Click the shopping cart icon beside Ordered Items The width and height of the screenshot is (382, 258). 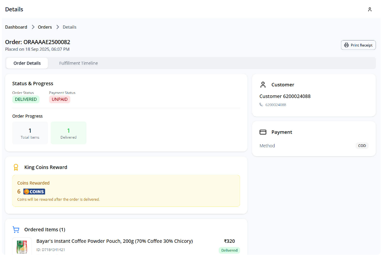tap(16, 229)
